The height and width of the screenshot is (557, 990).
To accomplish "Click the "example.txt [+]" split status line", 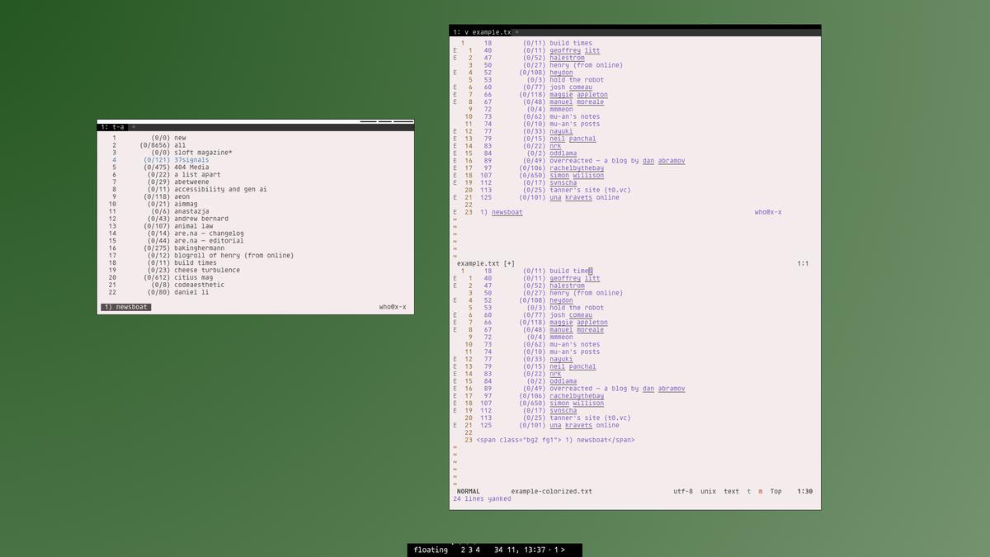I will pyautogui.click(x=486, y=264).
